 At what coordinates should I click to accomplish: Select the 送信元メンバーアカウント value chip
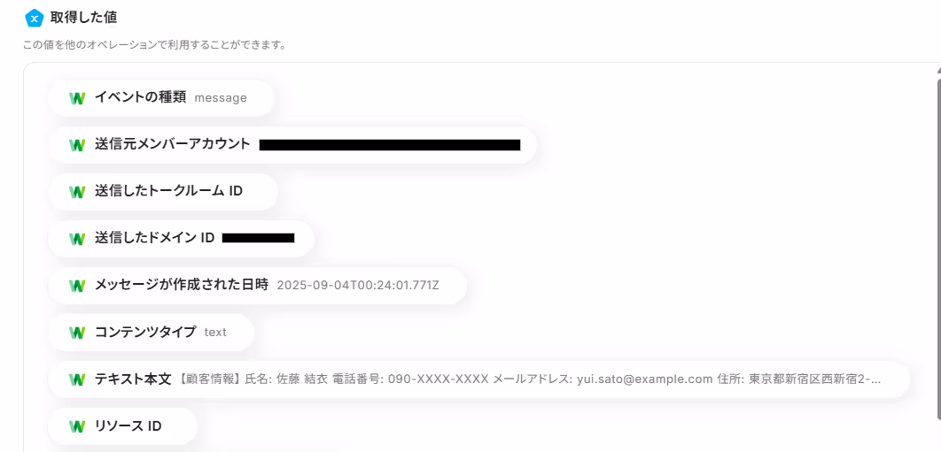pyautogui.click(x=292, y=145)
